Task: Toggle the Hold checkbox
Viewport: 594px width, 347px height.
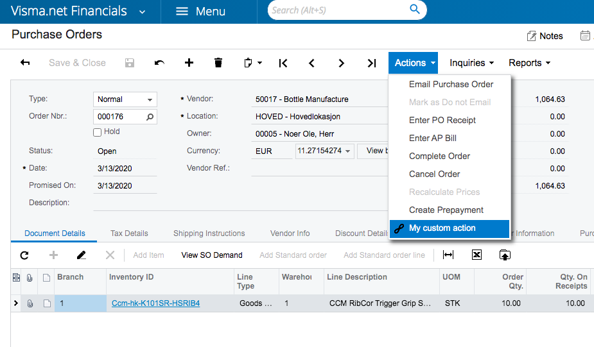Action: (x=98, y=132)
